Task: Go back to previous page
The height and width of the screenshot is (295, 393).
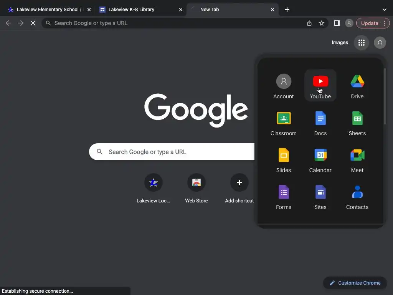Action: click(8, 23)
